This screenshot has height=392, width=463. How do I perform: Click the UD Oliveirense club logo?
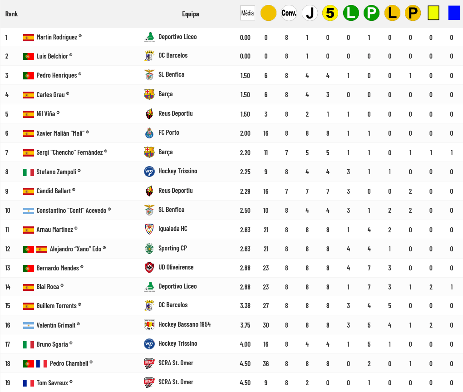pos(149,268)
